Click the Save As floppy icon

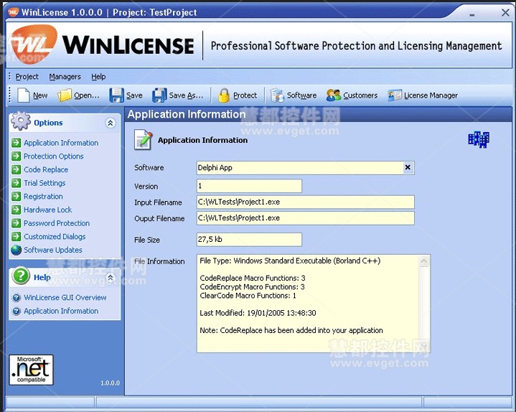click(159, 95)
